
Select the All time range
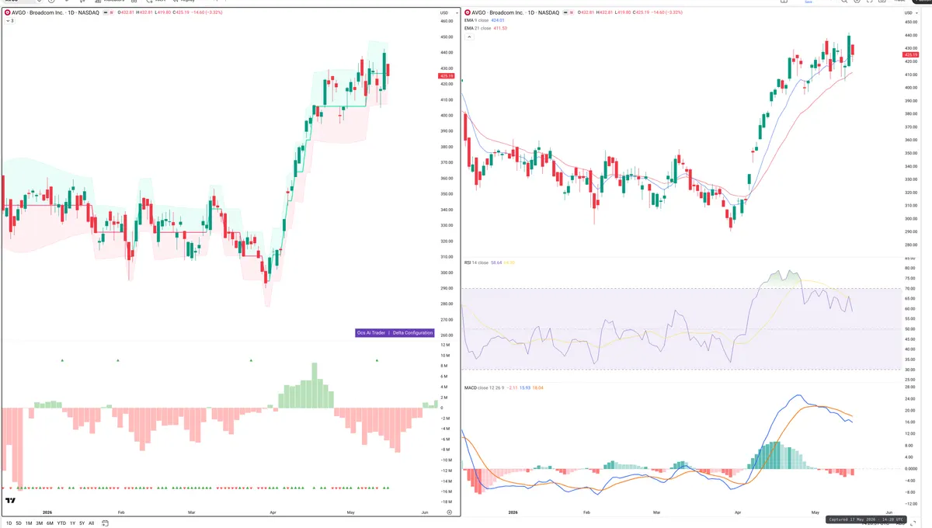coord(92,523)
